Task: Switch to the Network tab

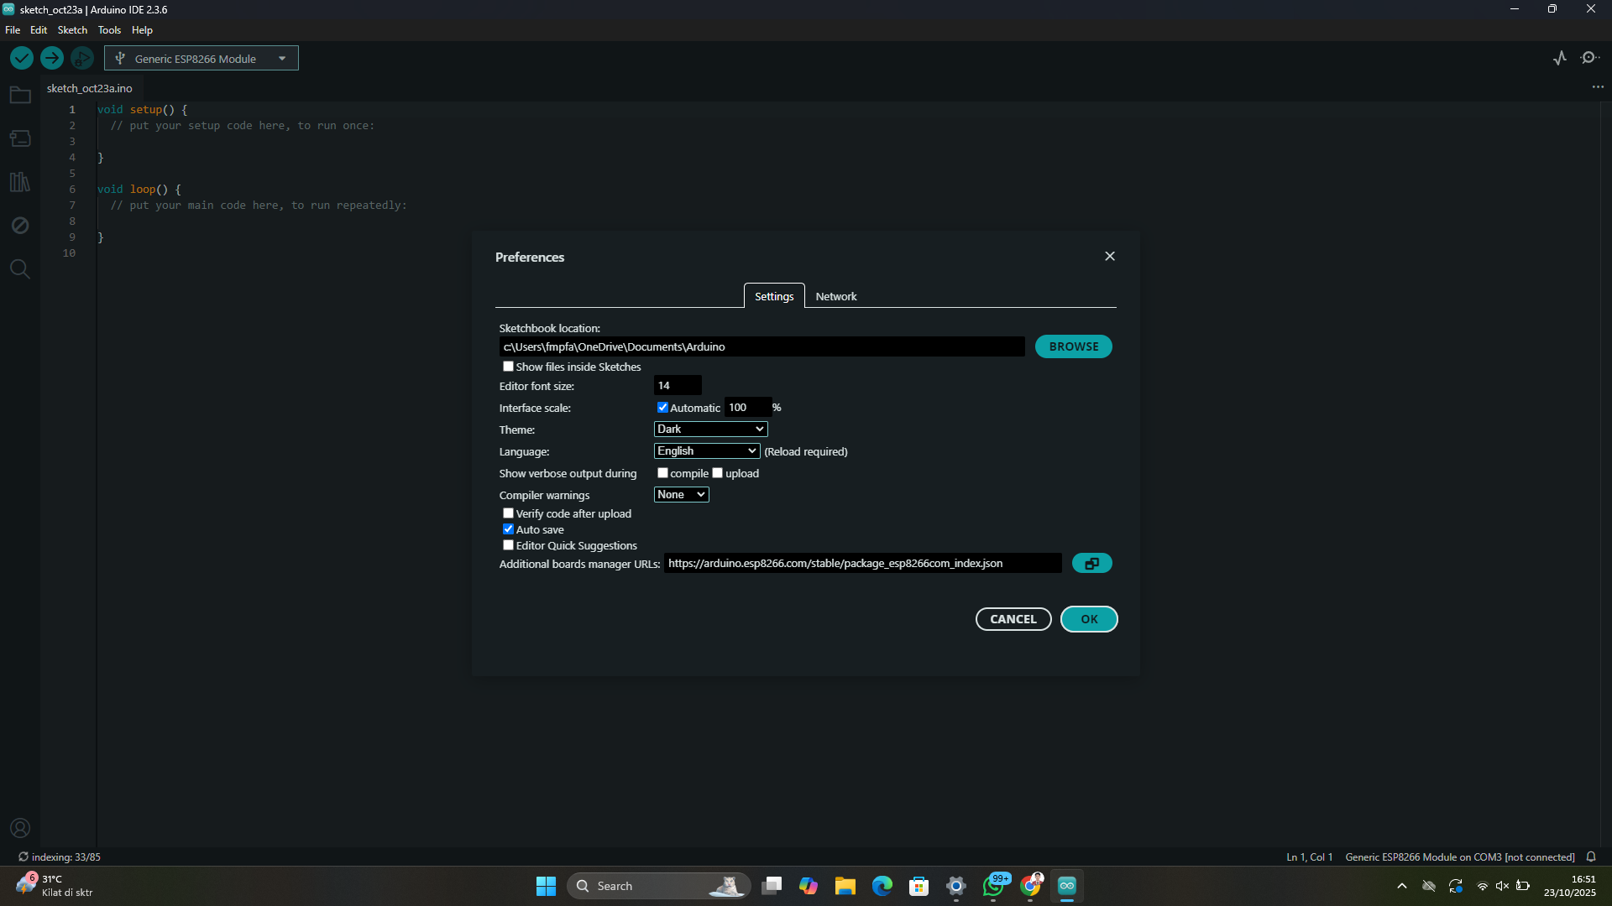Action: (836, 296)
